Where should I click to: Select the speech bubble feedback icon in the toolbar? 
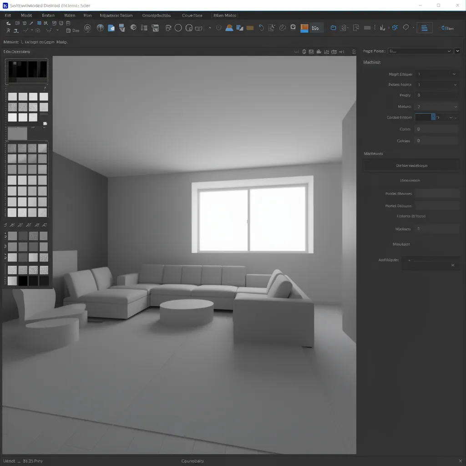[405, 28]
